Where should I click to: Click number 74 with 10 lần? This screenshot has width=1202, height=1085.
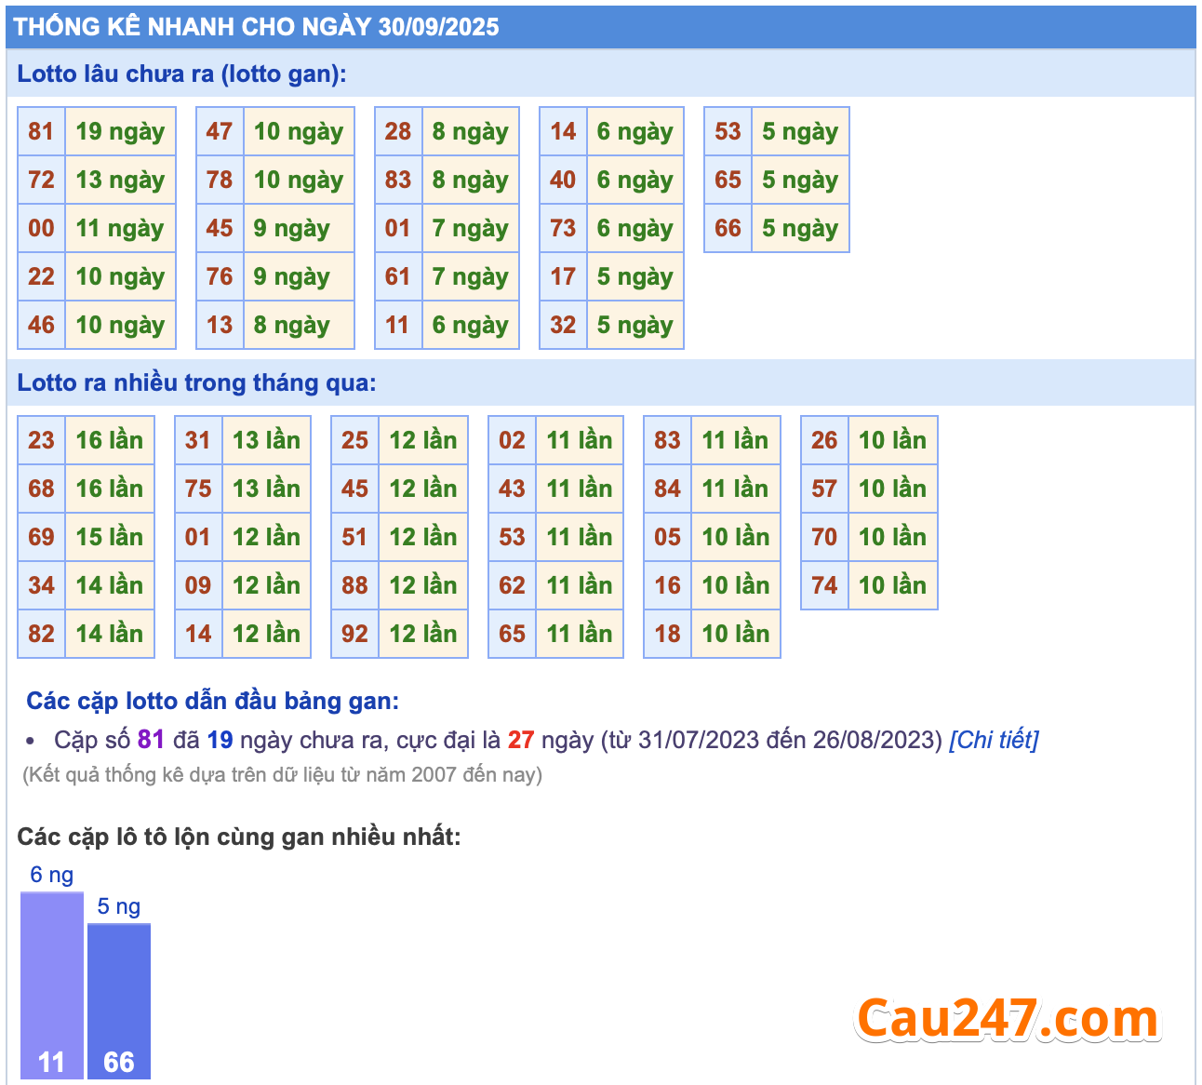(x=824, y=585)
